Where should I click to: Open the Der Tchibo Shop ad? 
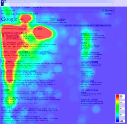pos(87,80)
